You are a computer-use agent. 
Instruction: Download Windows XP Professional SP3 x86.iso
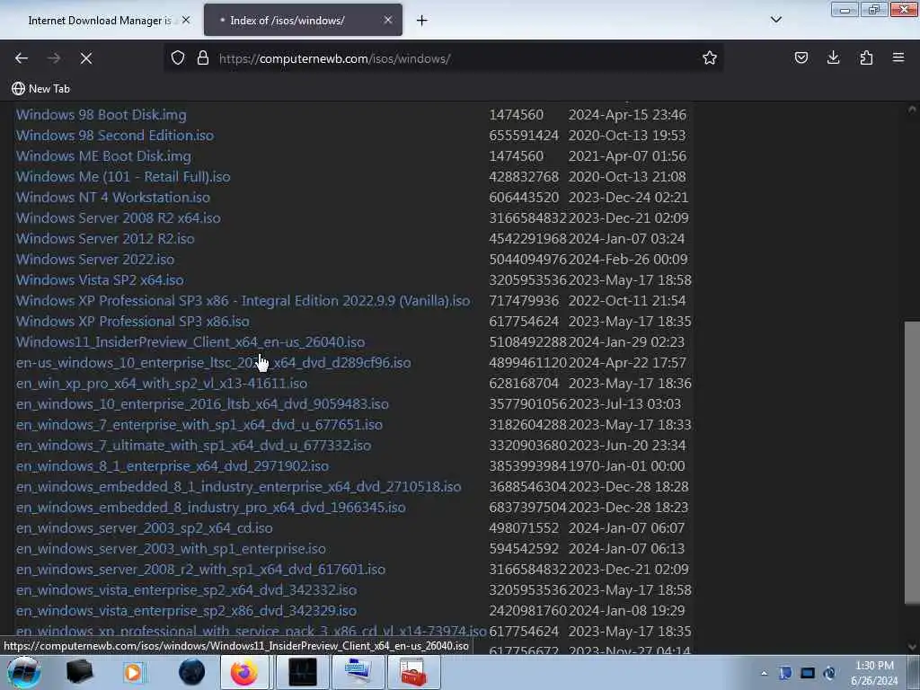tap(133, 321)
